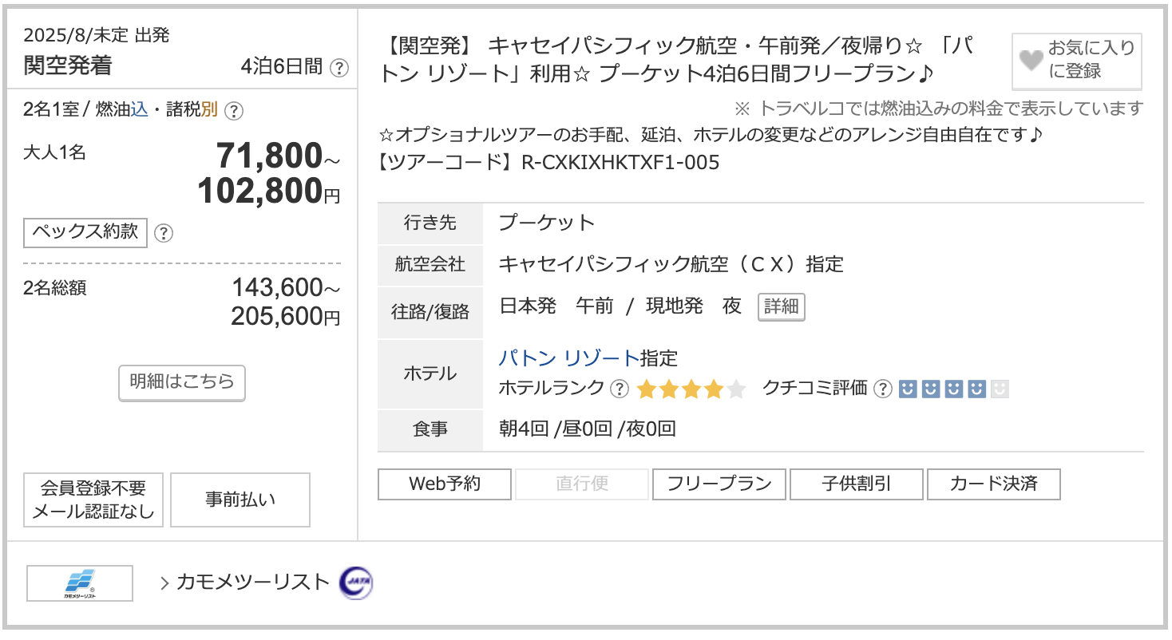The width and height of the screenshot is (1172, 640).
Task: Select the Web予約 tag
Action: coord(445,484)
